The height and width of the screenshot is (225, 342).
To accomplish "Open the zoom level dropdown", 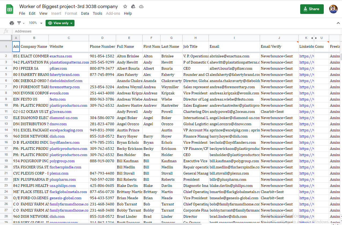I will click(36, 23).
